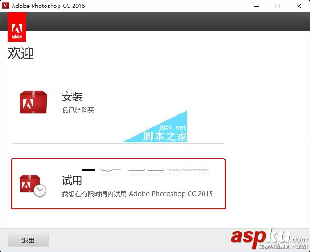310x252 pixels.
Task: Click the Adobe logo in the header
Action: (17, 27)
